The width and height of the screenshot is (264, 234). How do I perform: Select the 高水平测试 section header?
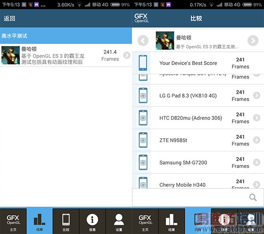[66, 36]
